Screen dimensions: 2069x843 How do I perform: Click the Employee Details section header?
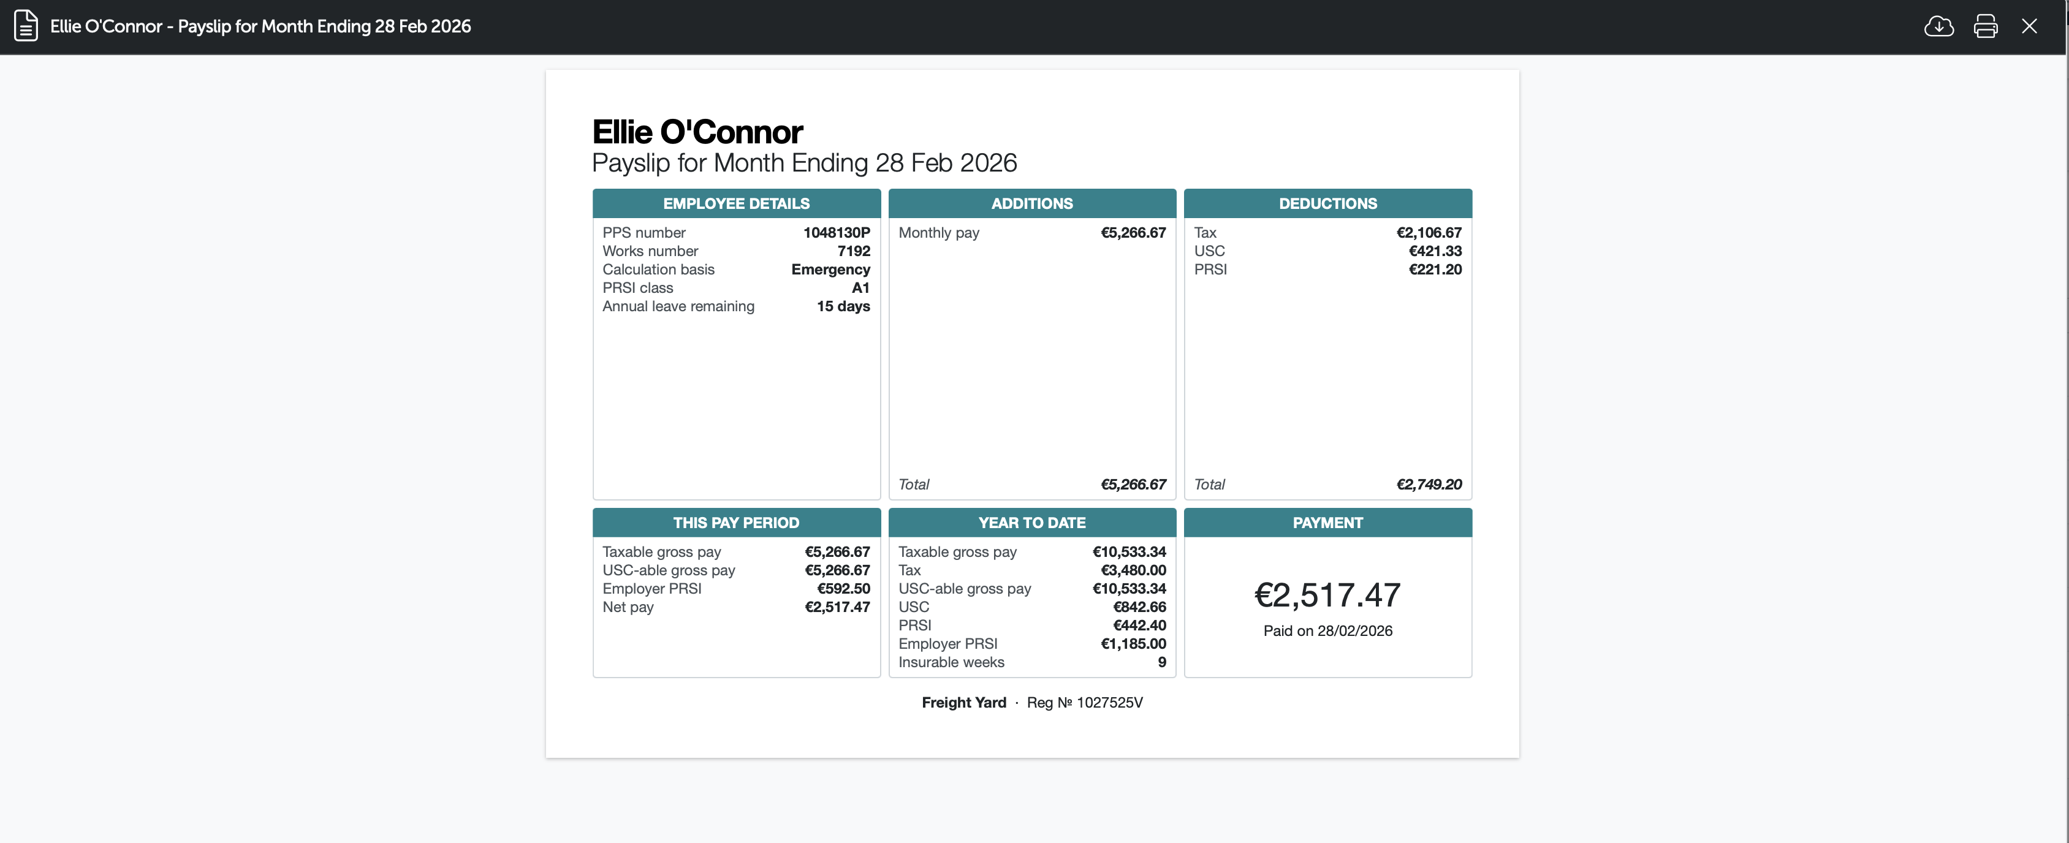click(735, 204)
